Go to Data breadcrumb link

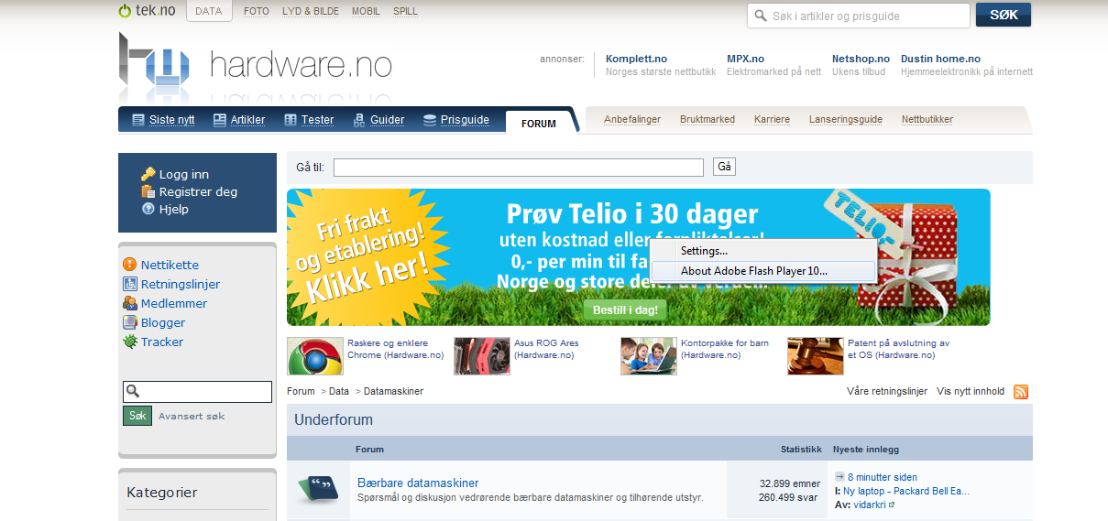click(x=339, y=391)
